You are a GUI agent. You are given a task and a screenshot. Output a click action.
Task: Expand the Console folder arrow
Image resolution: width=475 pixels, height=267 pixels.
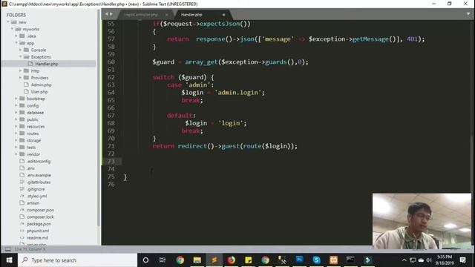[21, 50]
